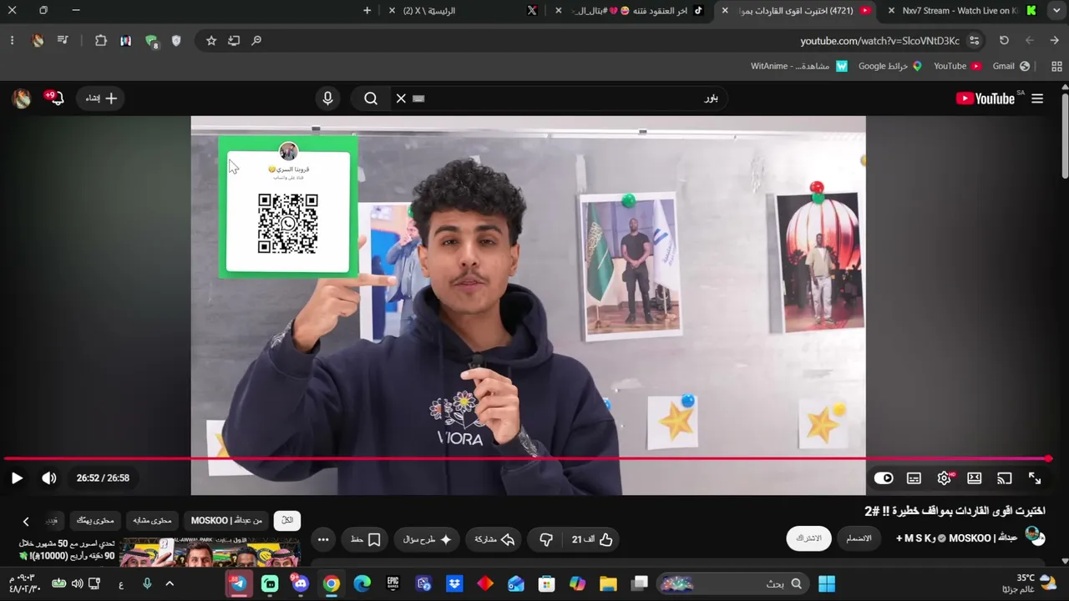The height and width of the screenshot is (601, 1069).
Task: Reload the current page
Action: (x=1004, y=40)
